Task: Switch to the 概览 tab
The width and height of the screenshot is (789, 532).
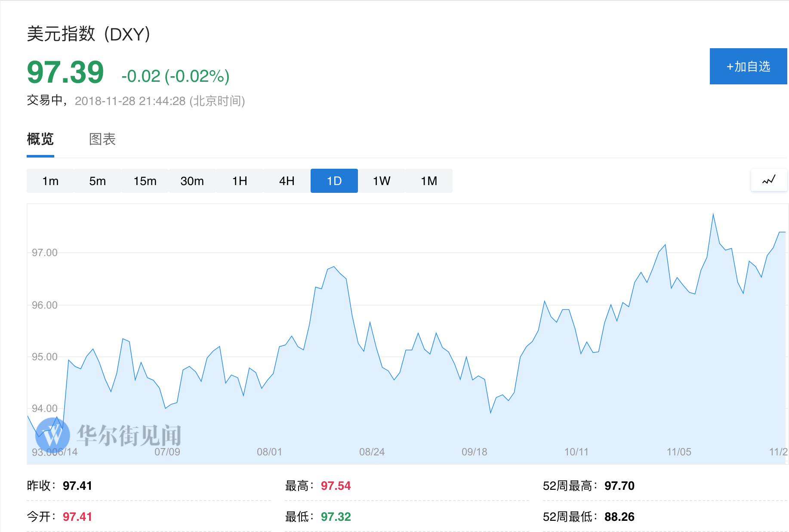Action: point(40,139)
